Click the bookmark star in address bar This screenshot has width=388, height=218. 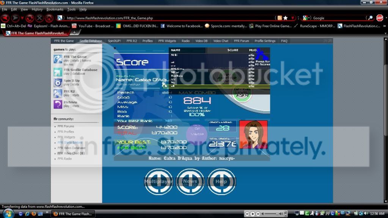[x=285, y=18]
